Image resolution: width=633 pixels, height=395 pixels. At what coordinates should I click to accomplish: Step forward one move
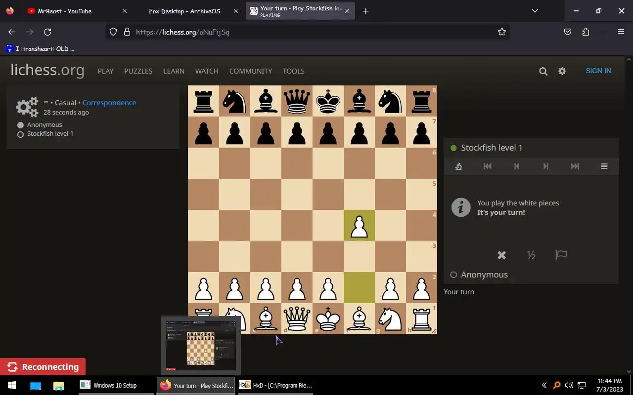click(545, 166)
